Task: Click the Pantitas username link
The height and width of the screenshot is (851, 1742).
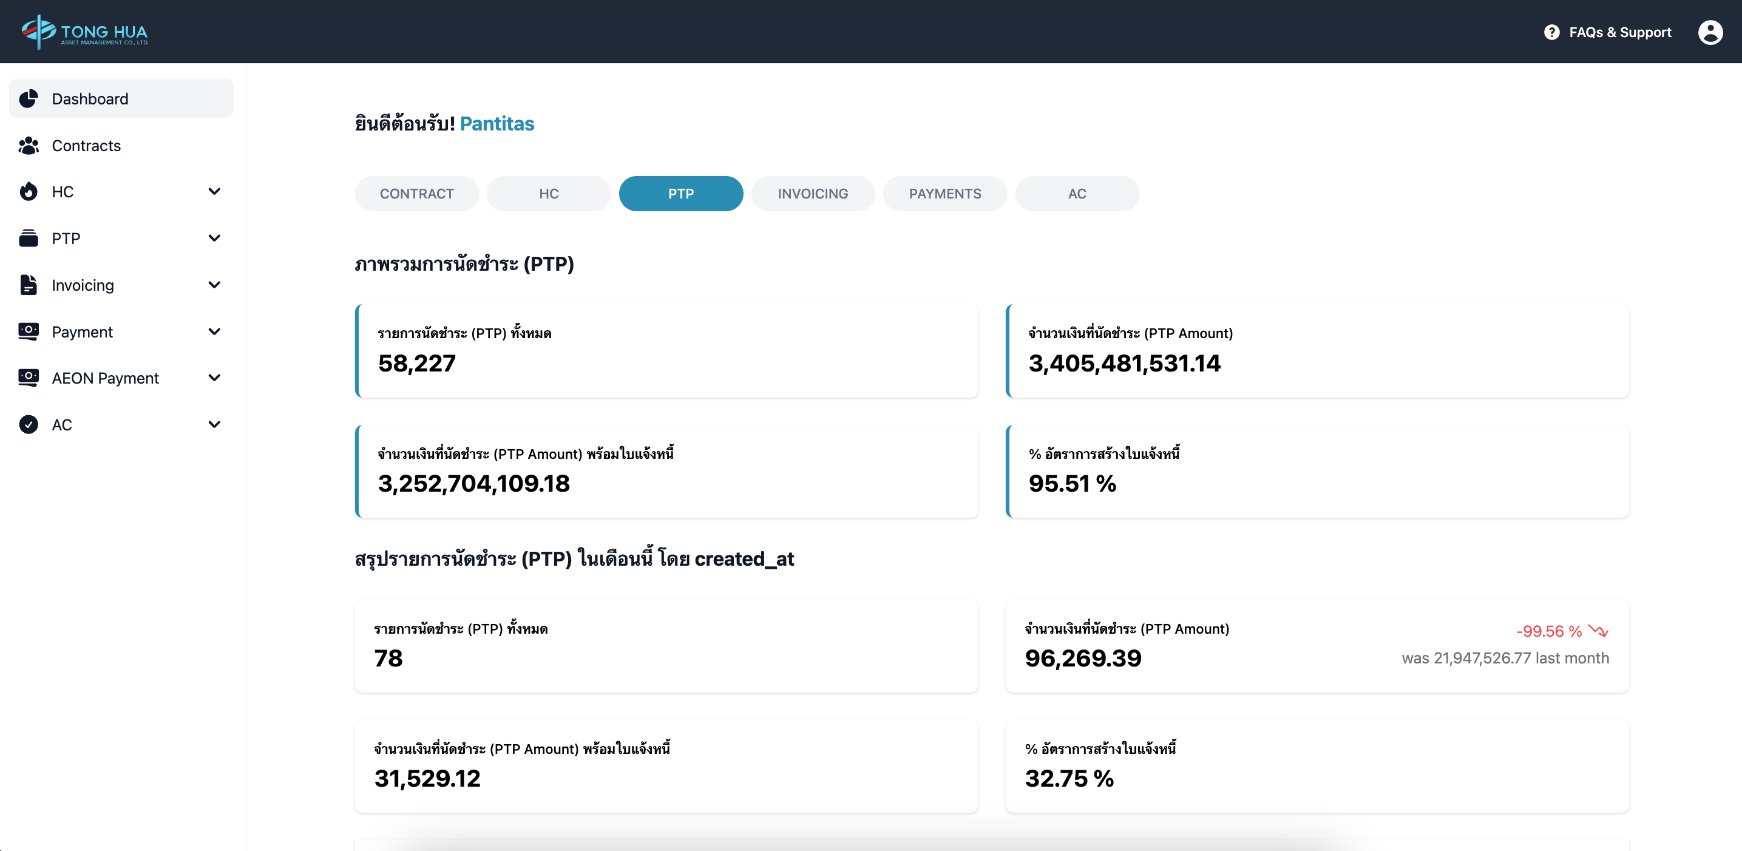Action: [497, 124]
